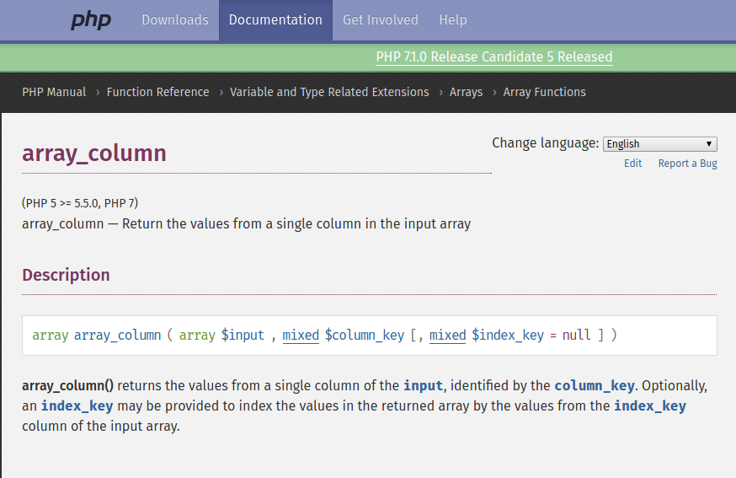Open the mixed type link before $index_key
The image size is (736, 478).
(447, 336)
